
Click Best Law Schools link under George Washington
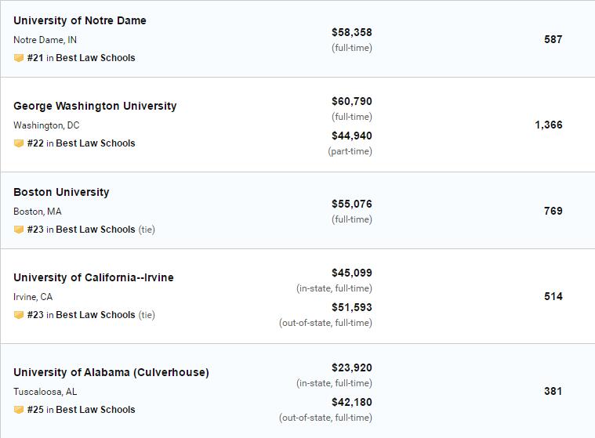click(96, 143)
